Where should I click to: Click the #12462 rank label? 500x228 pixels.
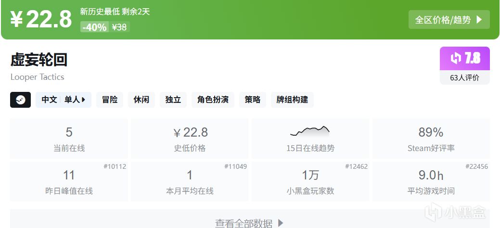(x=357, y=166)
